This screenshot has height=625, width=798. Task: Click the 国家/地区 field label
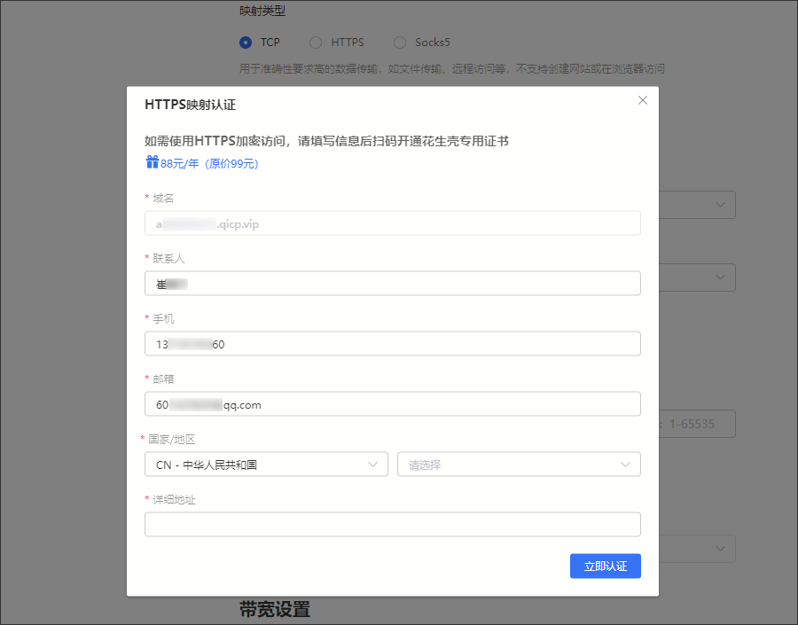tap(171, 439)
